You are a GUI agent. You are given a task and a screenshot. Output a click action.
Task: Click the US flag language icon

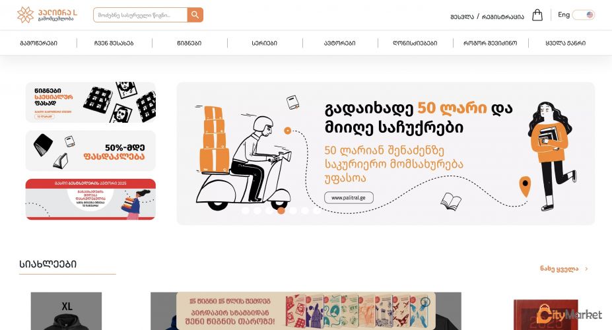click(590, 15)
